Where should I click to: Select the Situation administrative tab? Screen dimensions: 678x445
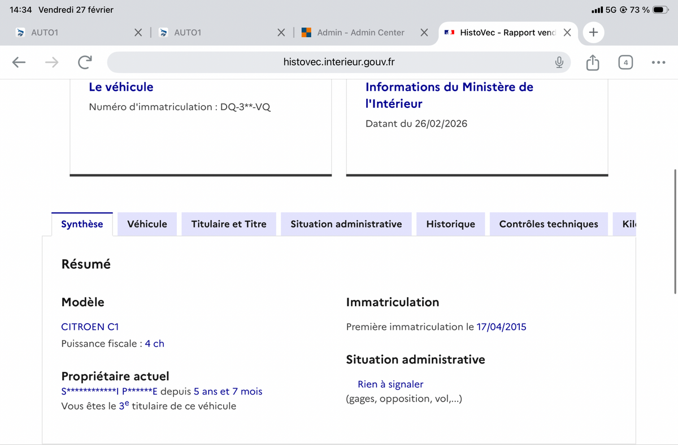[346, 224]
